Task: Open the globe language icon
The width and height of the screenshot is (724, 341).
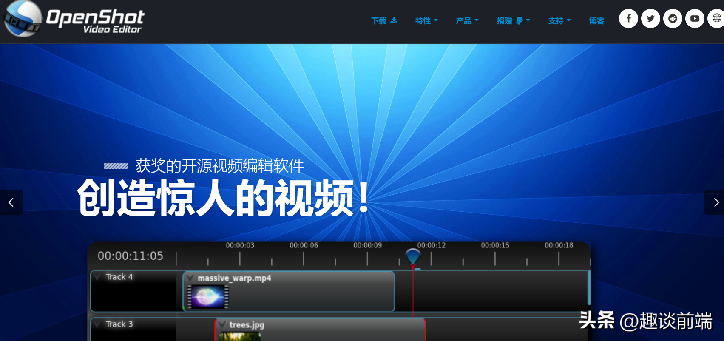Action: tap(716, 18)
